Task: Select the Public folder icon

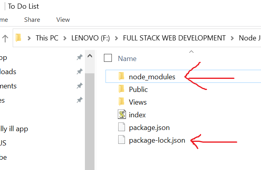Action: 121,89
